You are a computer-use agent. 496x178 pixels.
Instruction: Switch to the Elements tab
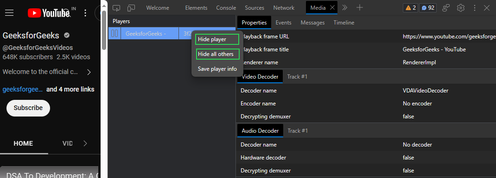click(x=196, y=8)
